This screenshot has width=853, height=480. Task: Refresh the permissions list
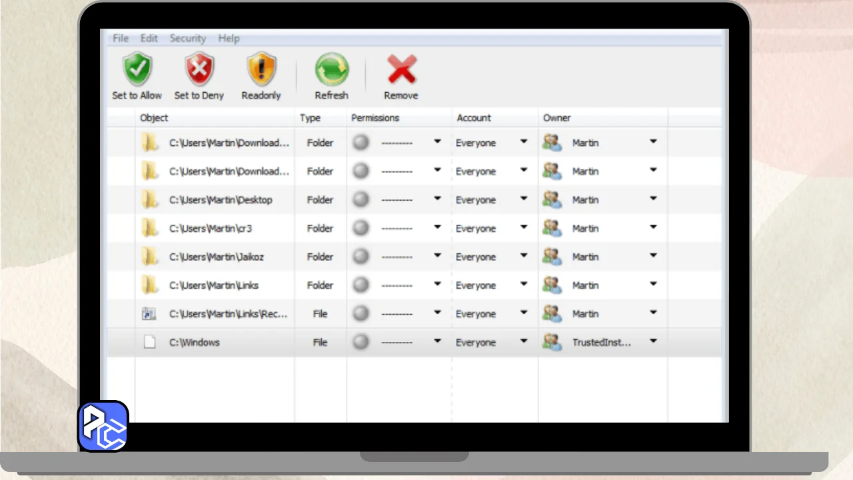331,69
